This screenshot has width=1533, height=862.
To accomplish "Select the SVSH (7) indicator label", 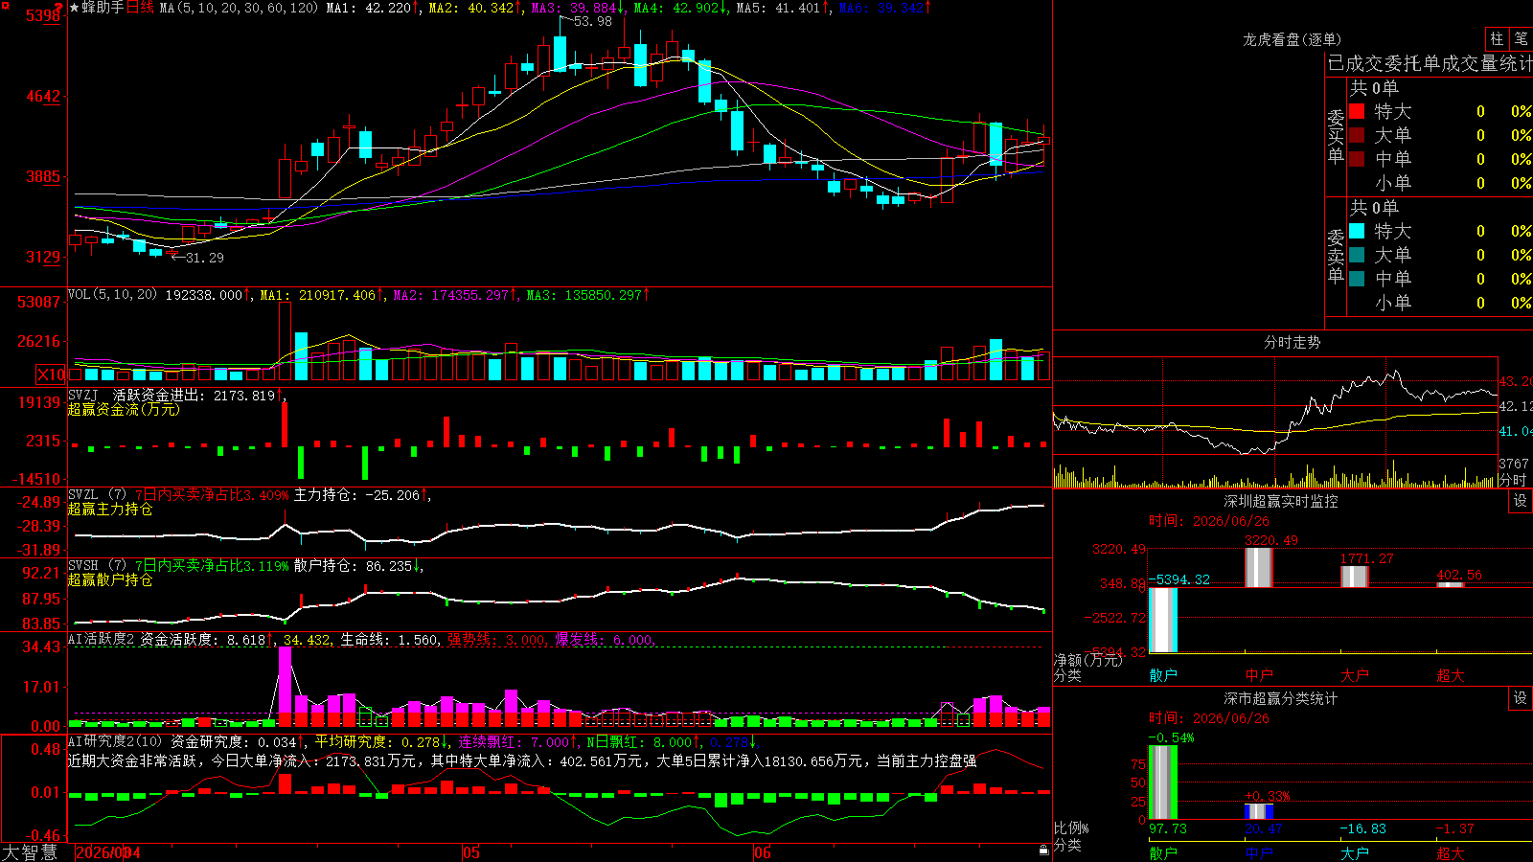I will 97,566.
